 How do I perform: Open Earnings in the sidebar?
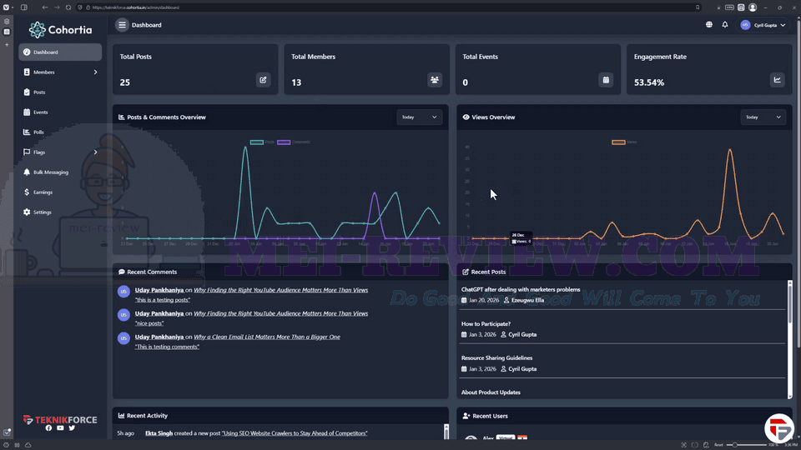tap(60, 192)
